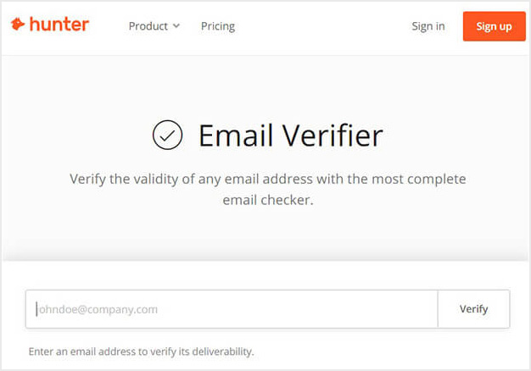Open the Product menu
The height and width of the screenshot is (371, 531).
pyautogui.click(x=154, y=26)
